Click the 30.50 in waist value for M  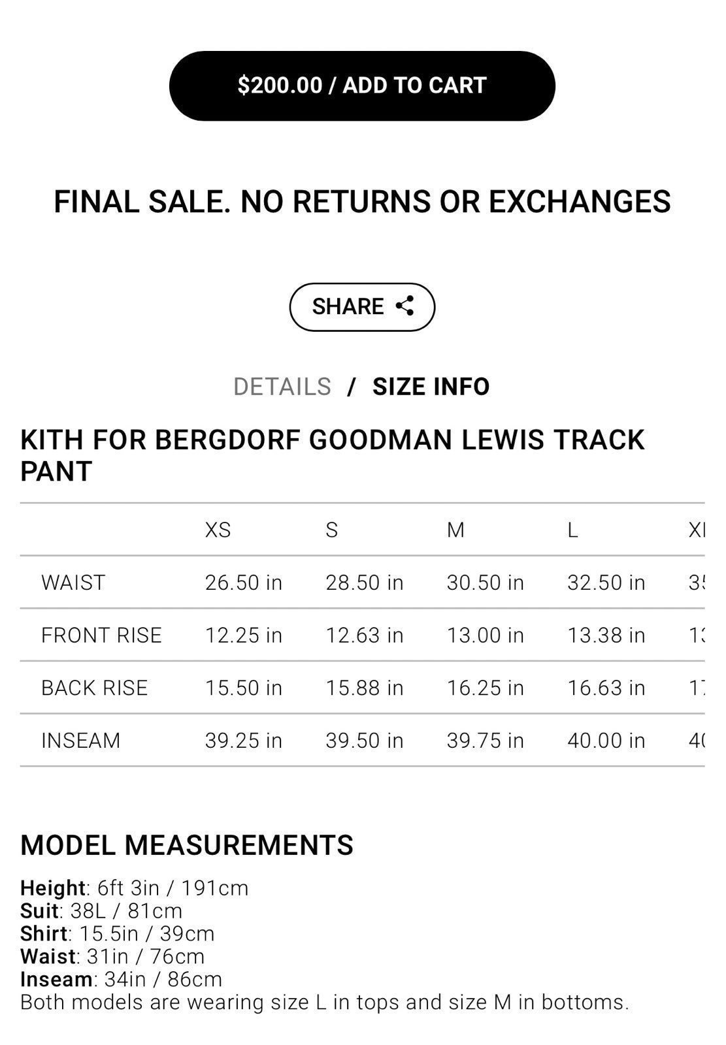[486, 583]
